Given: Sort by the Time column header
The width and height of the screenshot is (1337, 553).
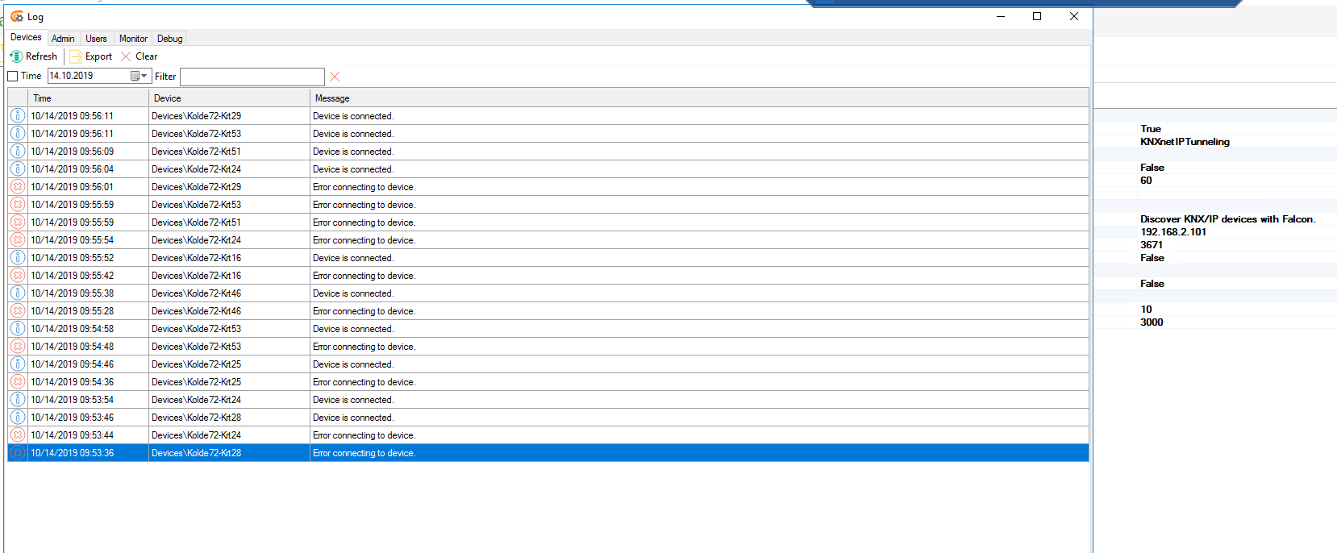Looking at the screenshot, I should point(87,98).
